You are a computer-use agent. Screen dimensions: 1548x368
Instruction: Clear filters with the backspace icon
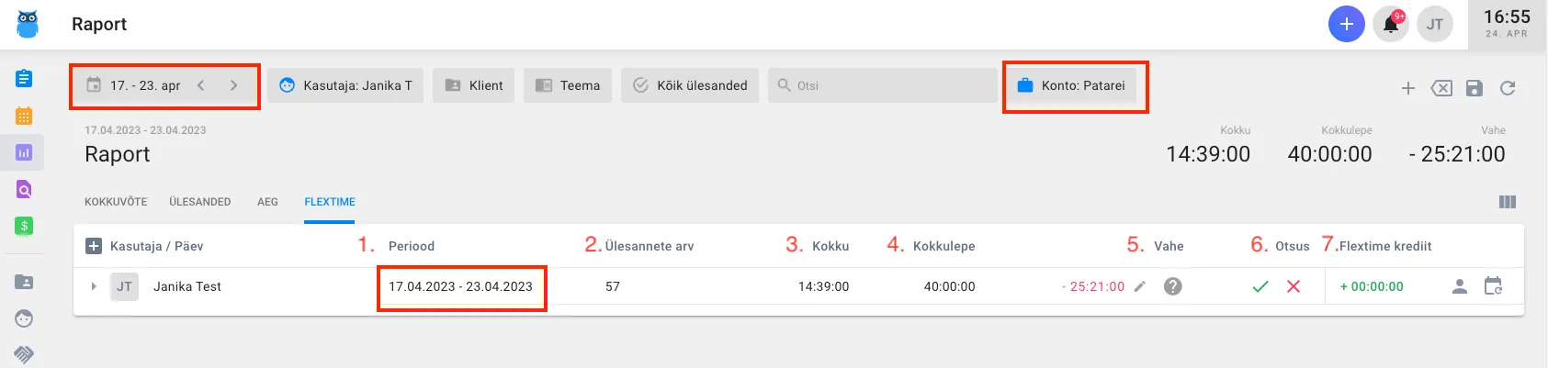(x=1441, y=88)
